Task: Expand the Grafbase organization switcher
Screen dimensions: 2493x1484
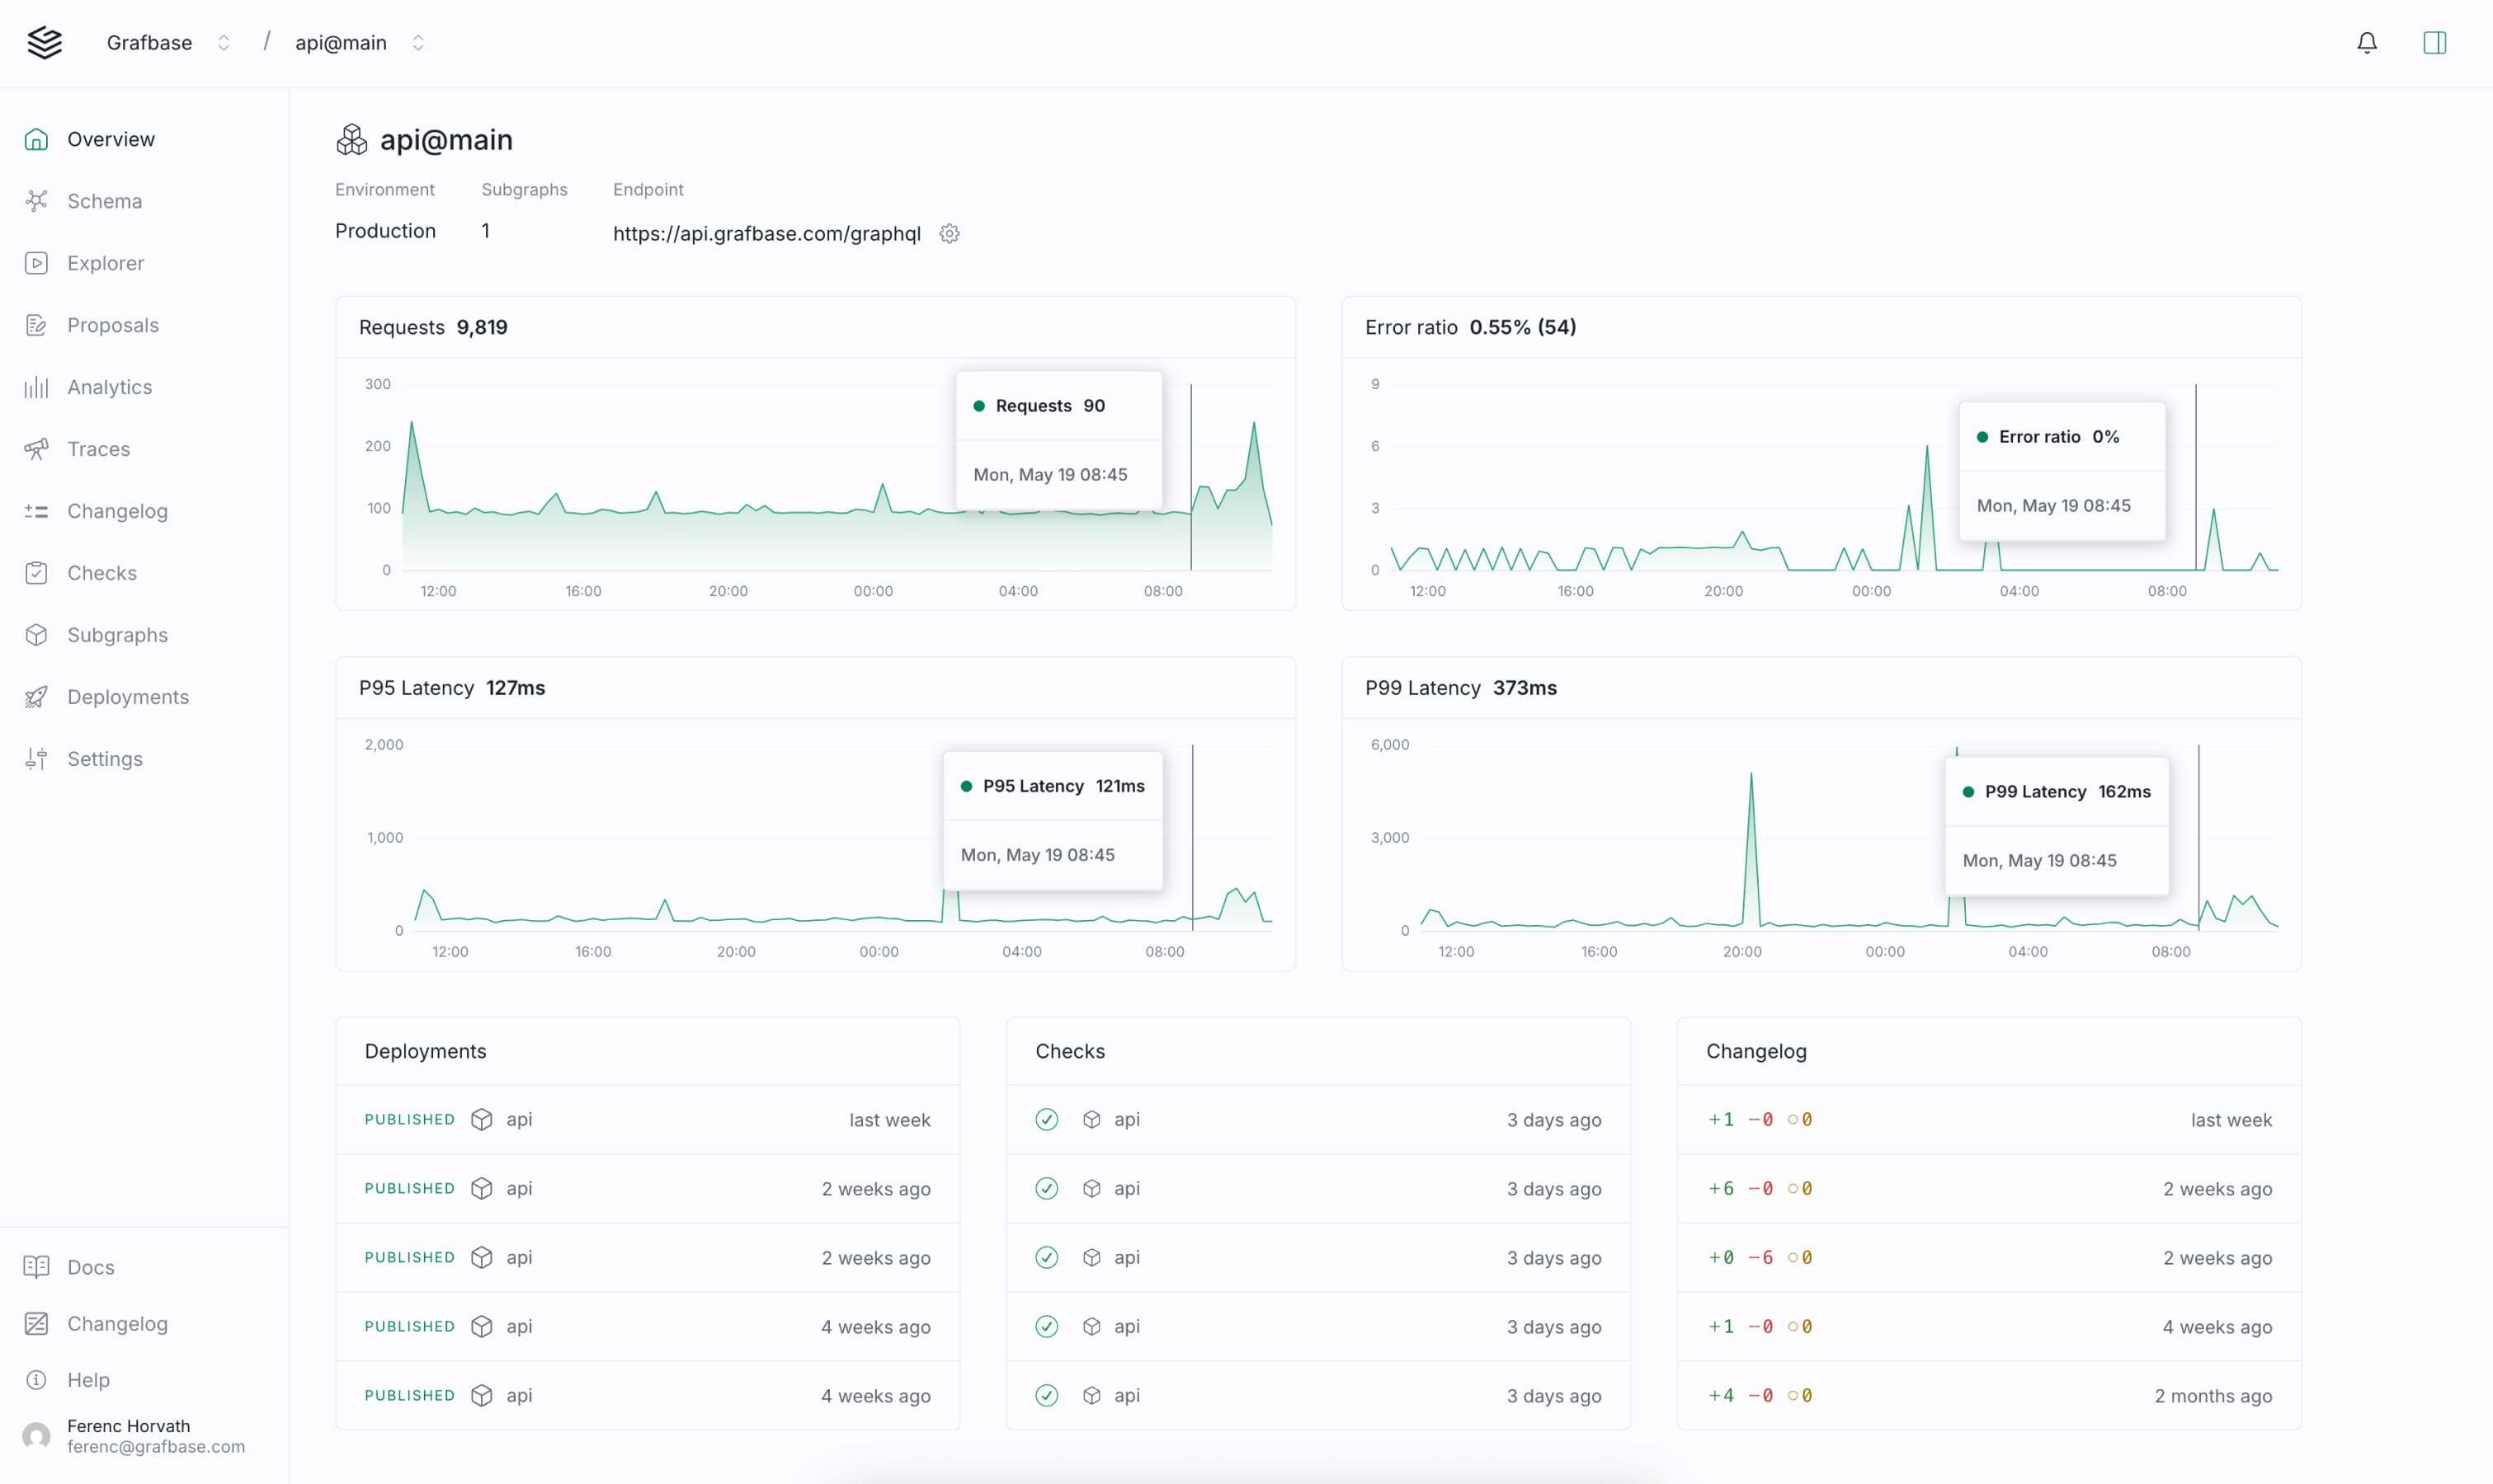Action: coord(223,42)
